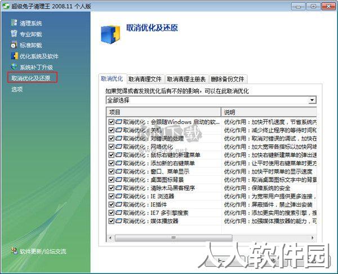Click the scrollbar left arrow
338x274 pixels.
pos(110,238)
